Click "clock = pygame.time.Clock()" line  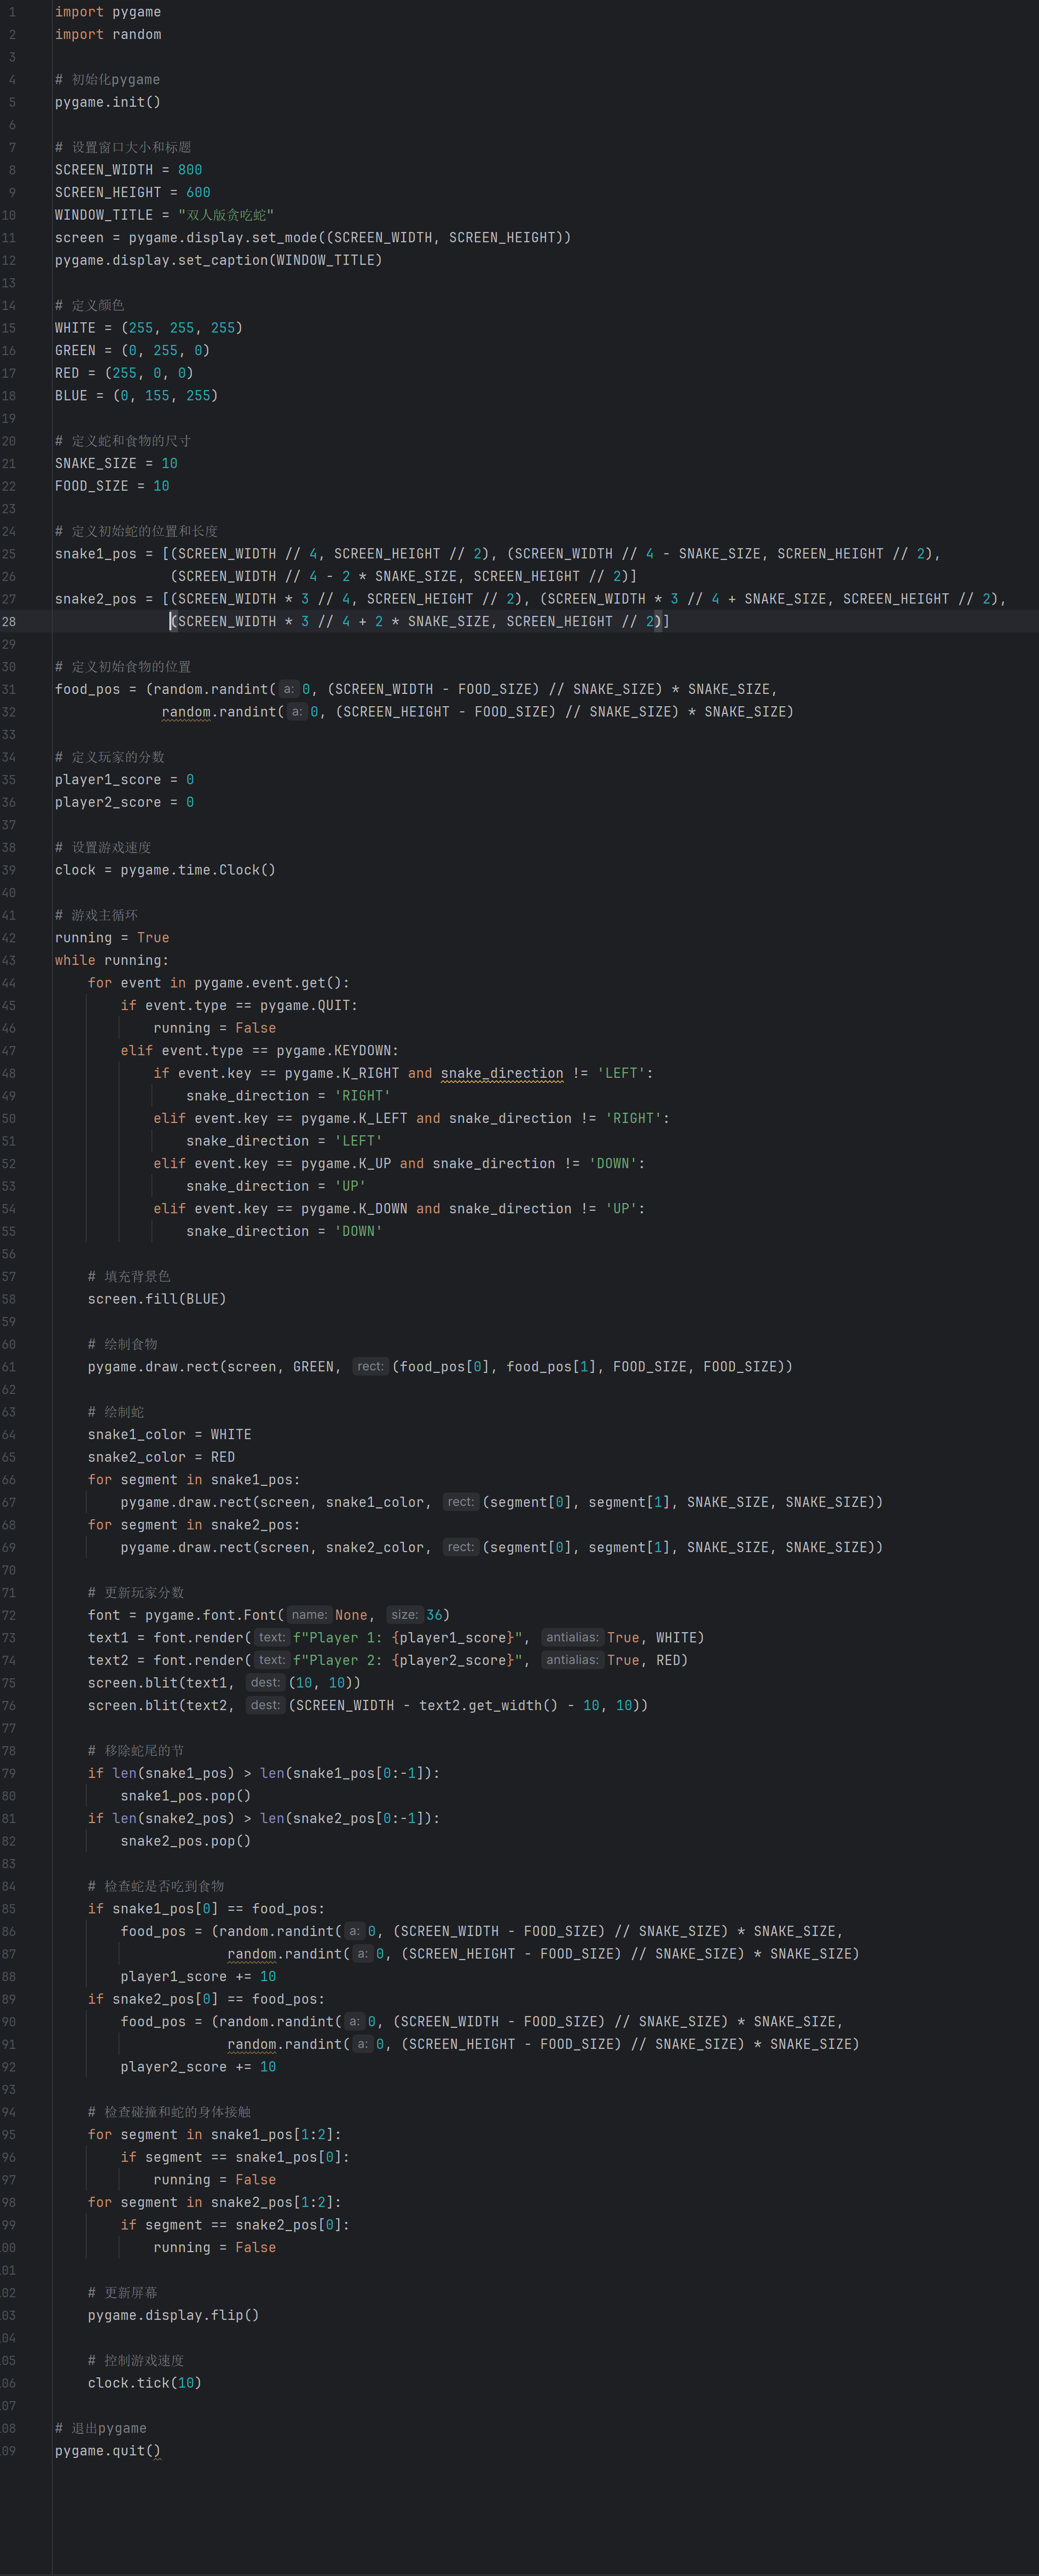coord(165,870)
